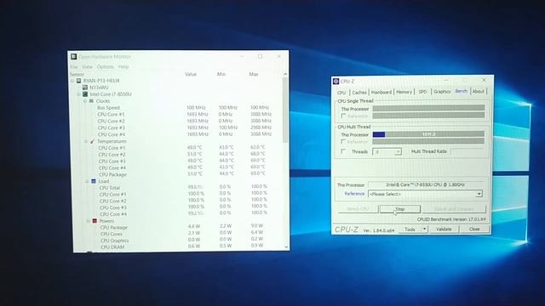Click the thermometer icon beside Temperatures
The width and height of the screenshot is (545, 306).
92,141
